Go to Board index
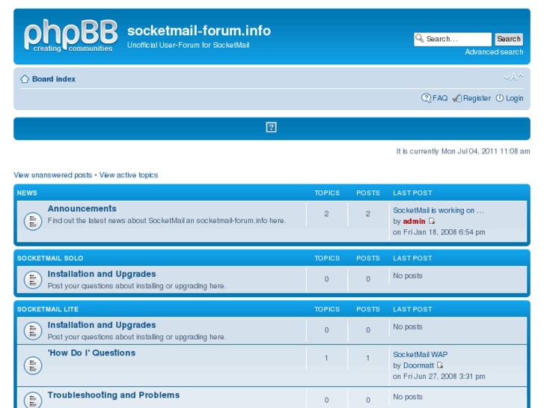This screenshot has width=544, height=408. (54, 79)
